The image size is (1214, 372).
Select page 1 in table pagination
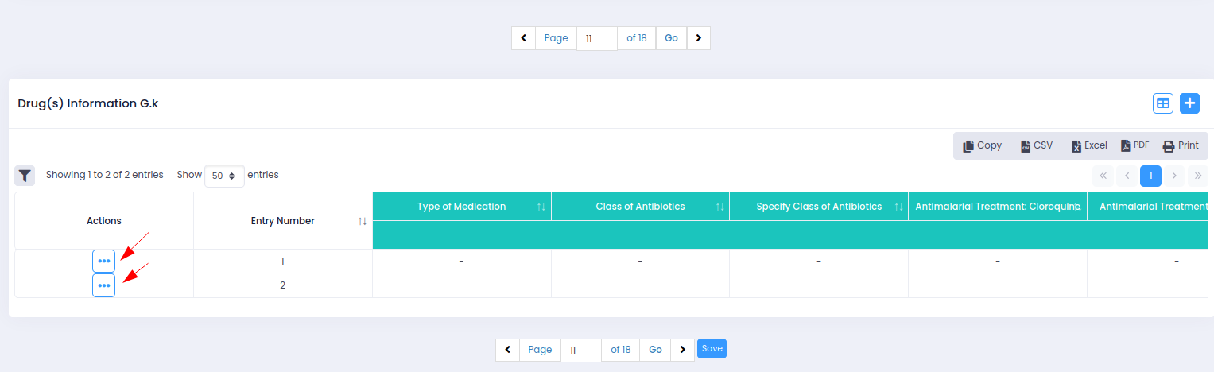(1150, 176)
